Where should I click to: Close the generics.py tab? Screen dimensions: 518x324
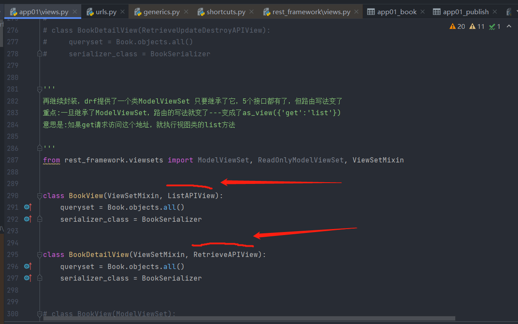pos(186,12)
